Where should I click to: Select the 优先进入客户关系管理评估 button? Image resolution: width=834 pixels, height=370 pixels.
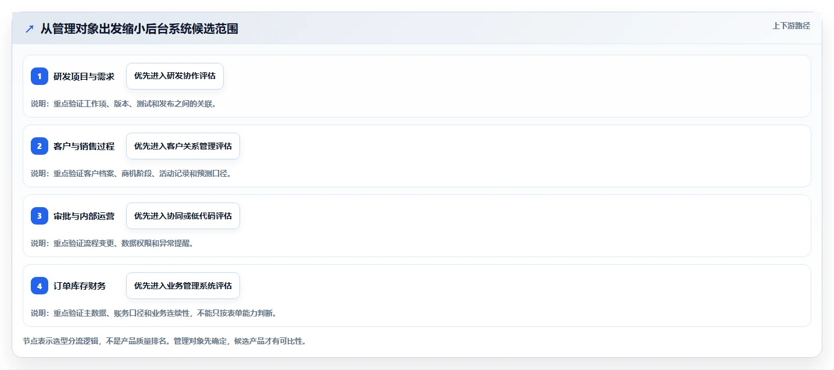(x=183, y=146)
